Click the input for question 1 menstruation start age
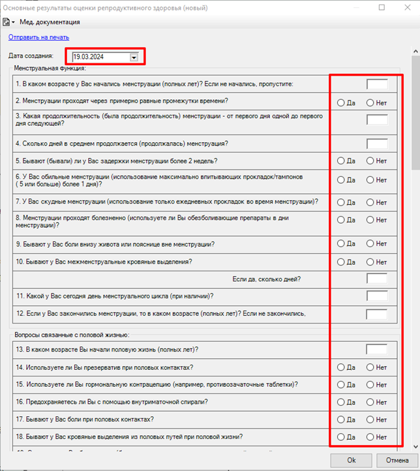The image size is (420, 471). tap(377, 84)
